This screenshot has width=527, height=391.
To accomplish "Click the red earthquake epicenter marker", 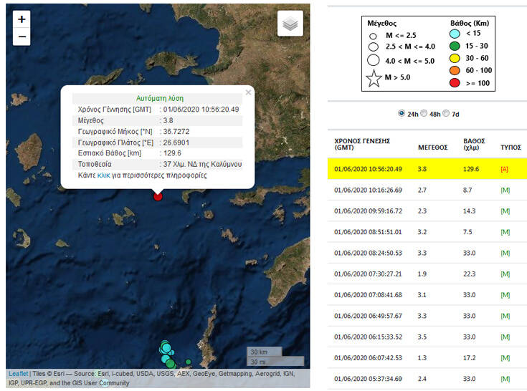I will 158,196.
